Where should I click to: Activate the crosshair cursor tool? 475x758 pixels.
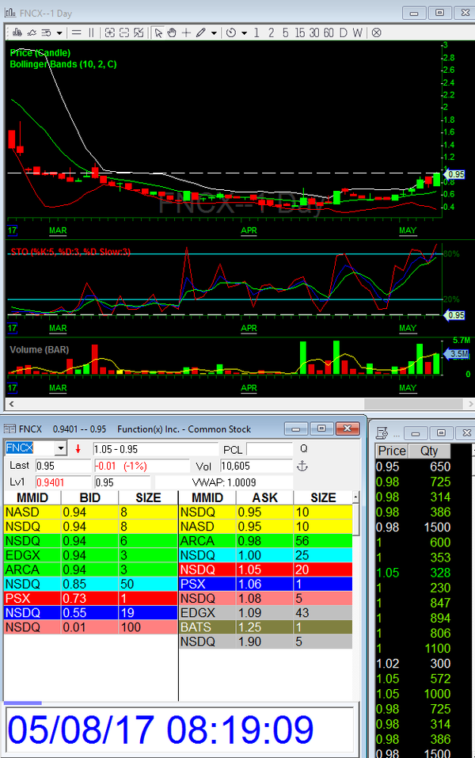point(186,32)
